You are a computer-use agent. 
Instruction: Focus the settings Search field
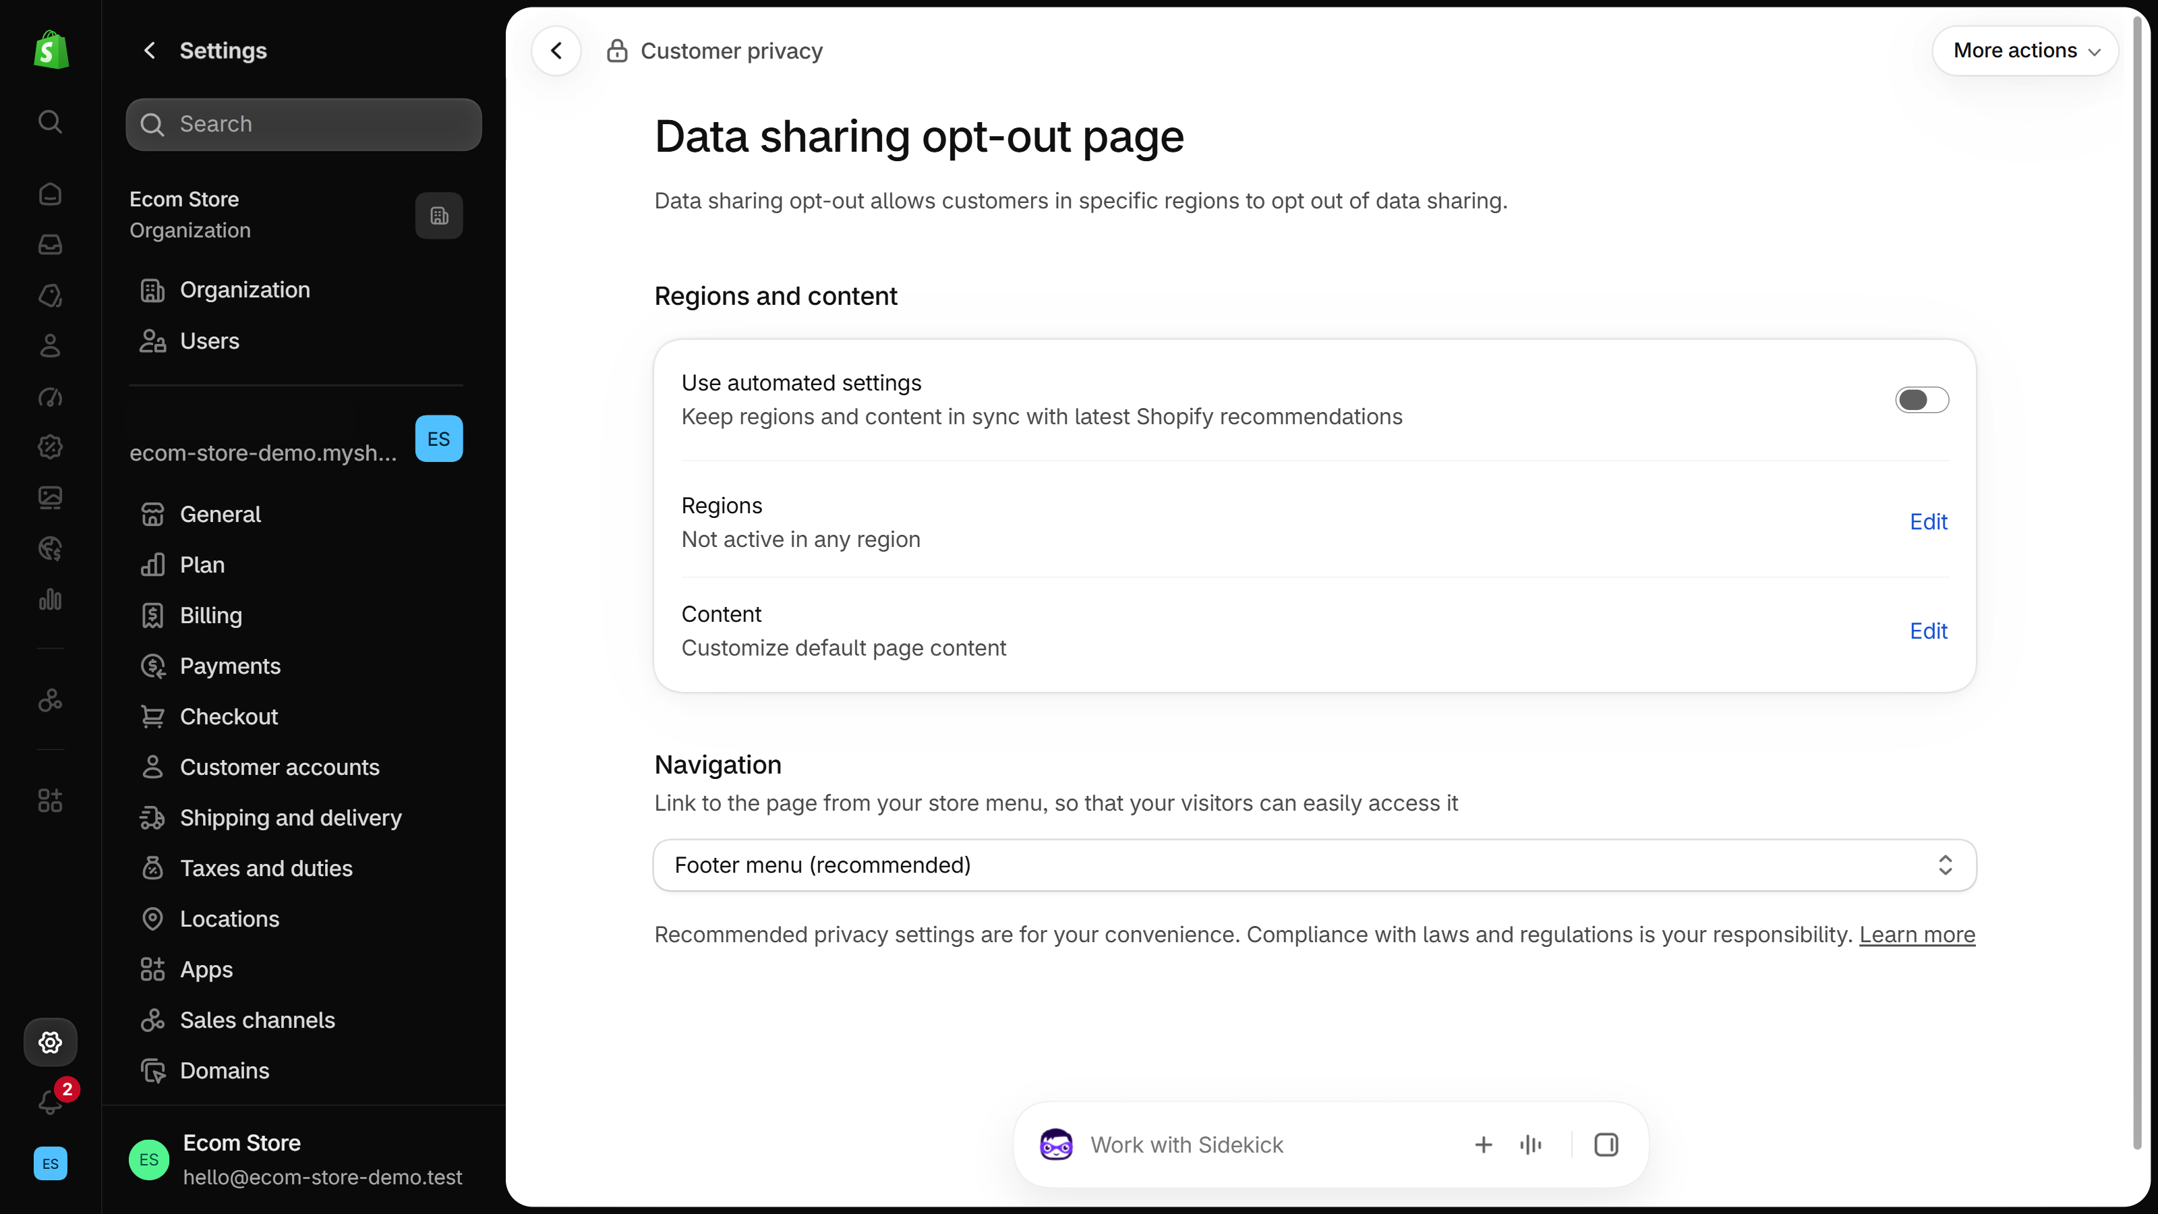pyautogui.click(x=304, y=125)
